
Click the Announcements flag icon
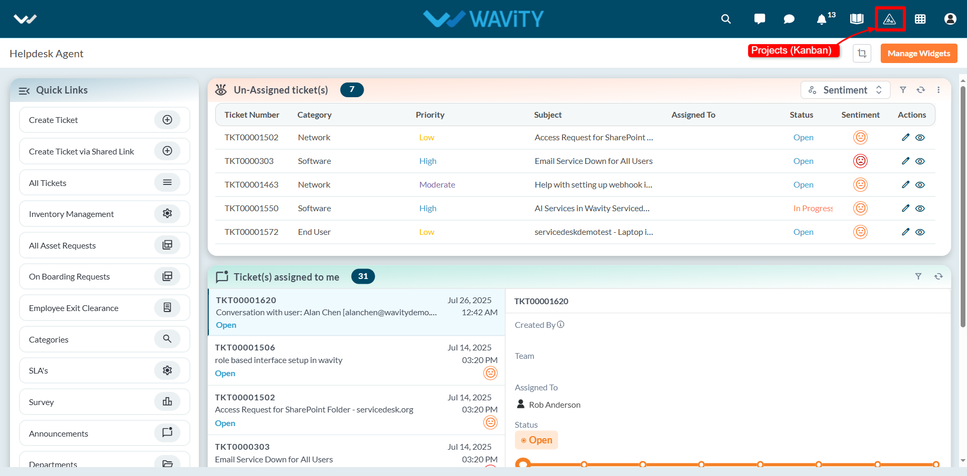pyautogui.click(x=167, y=432)
